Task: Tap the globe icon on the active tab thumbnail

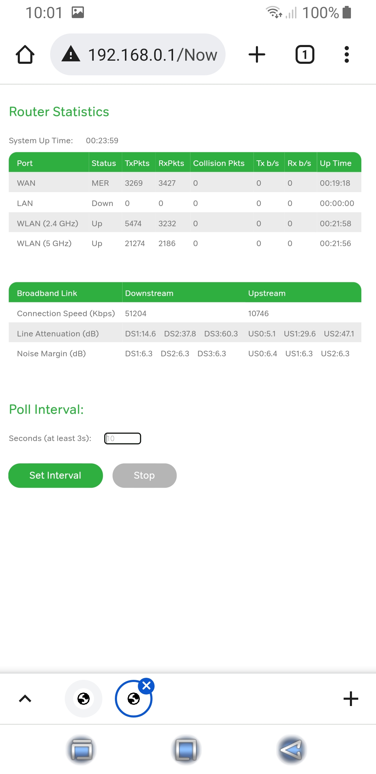Action: [x=133, y=699]
